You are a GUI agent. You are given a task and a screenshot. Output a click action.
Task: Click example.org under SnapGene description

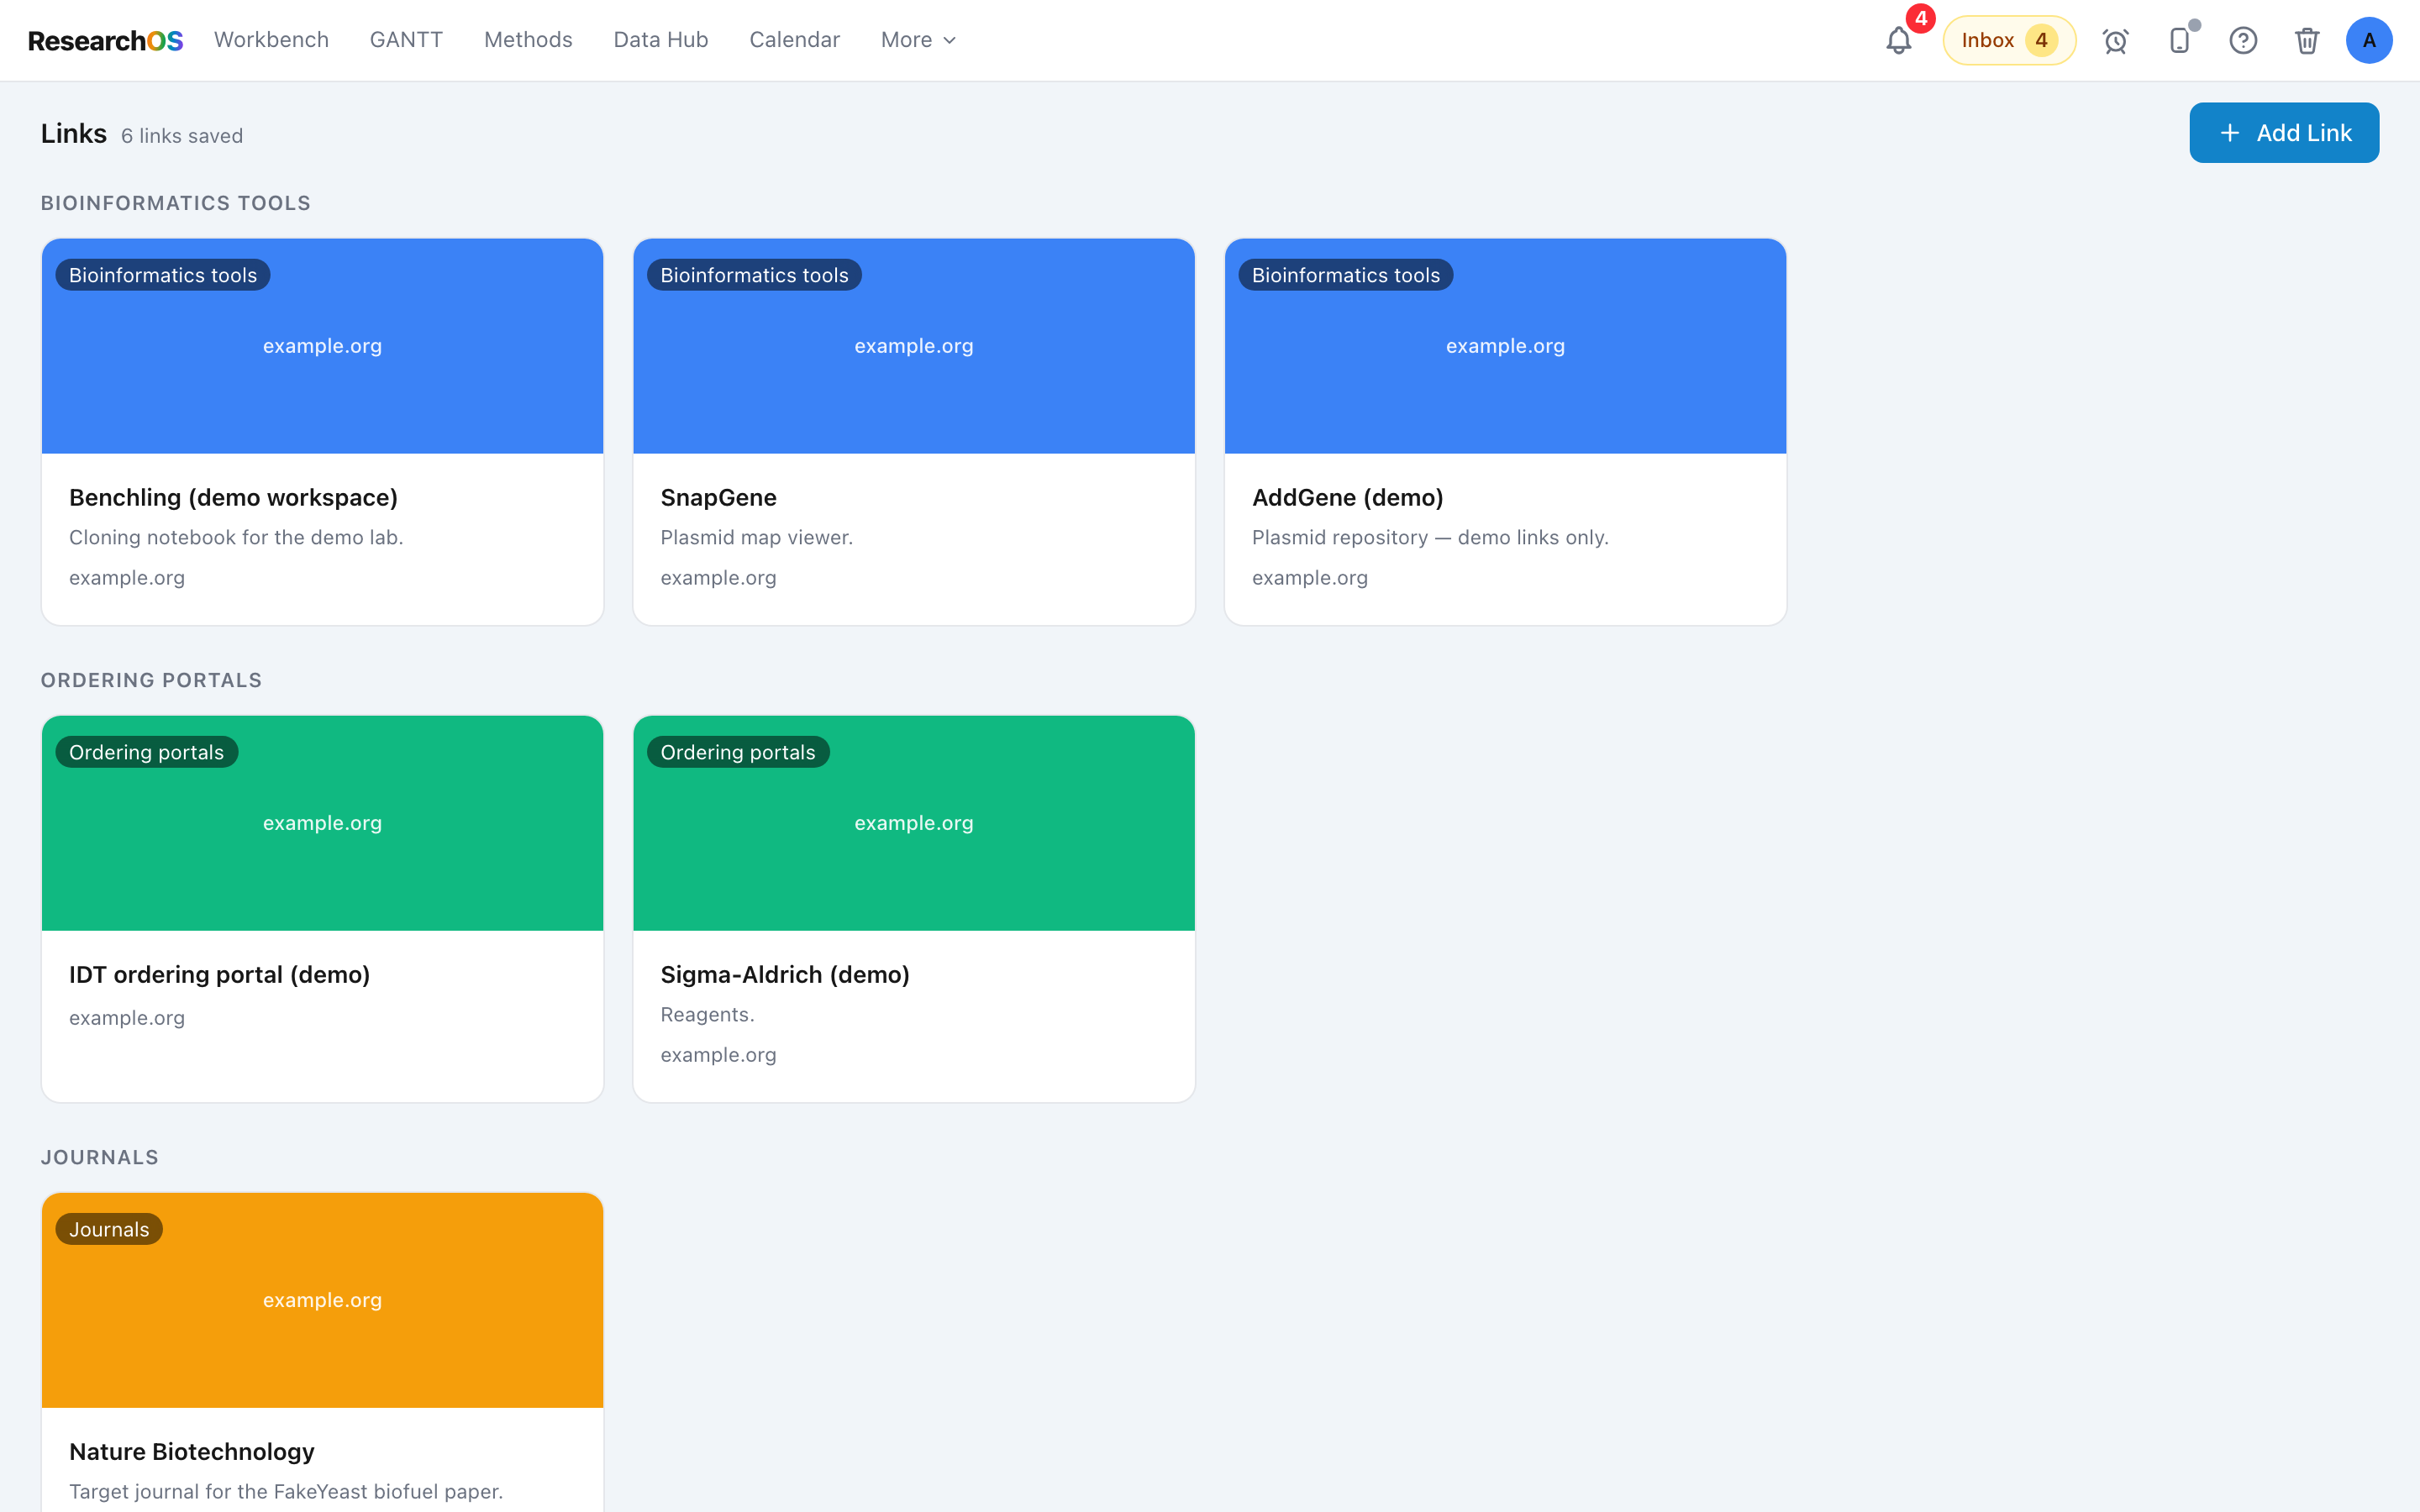718,577
